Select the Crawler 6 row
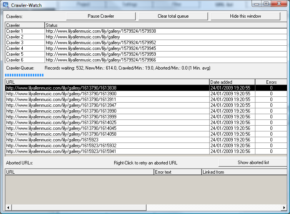This screenshot has height=214, width=290. (146, 60)
